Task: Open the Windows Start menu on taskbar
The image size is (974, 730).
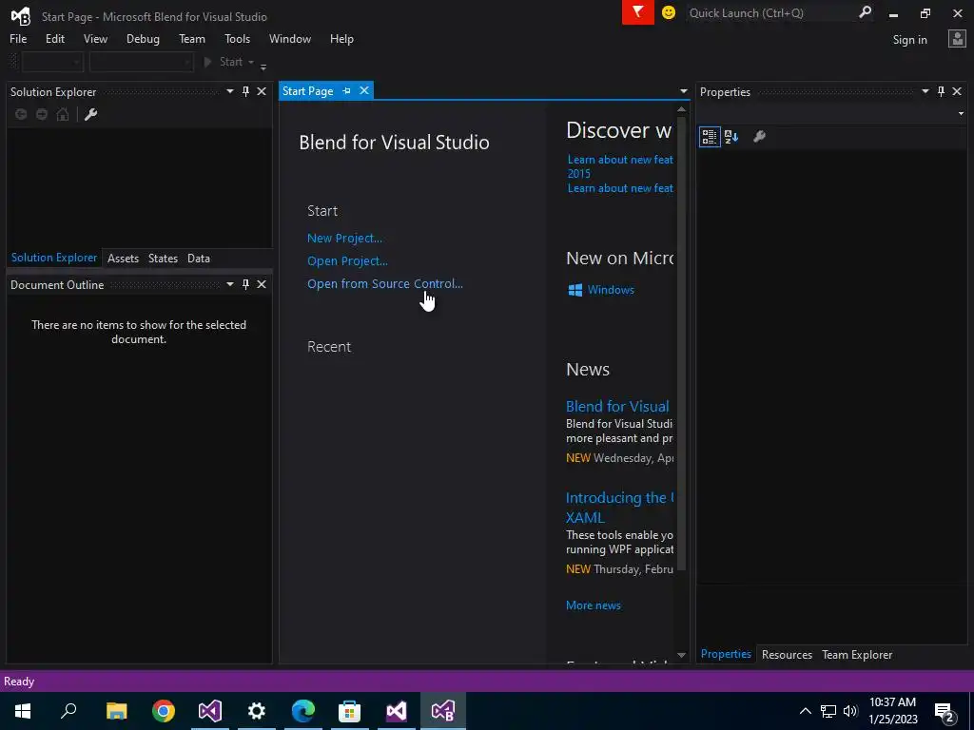Action: pyautogui.click(x=23, y=711)
